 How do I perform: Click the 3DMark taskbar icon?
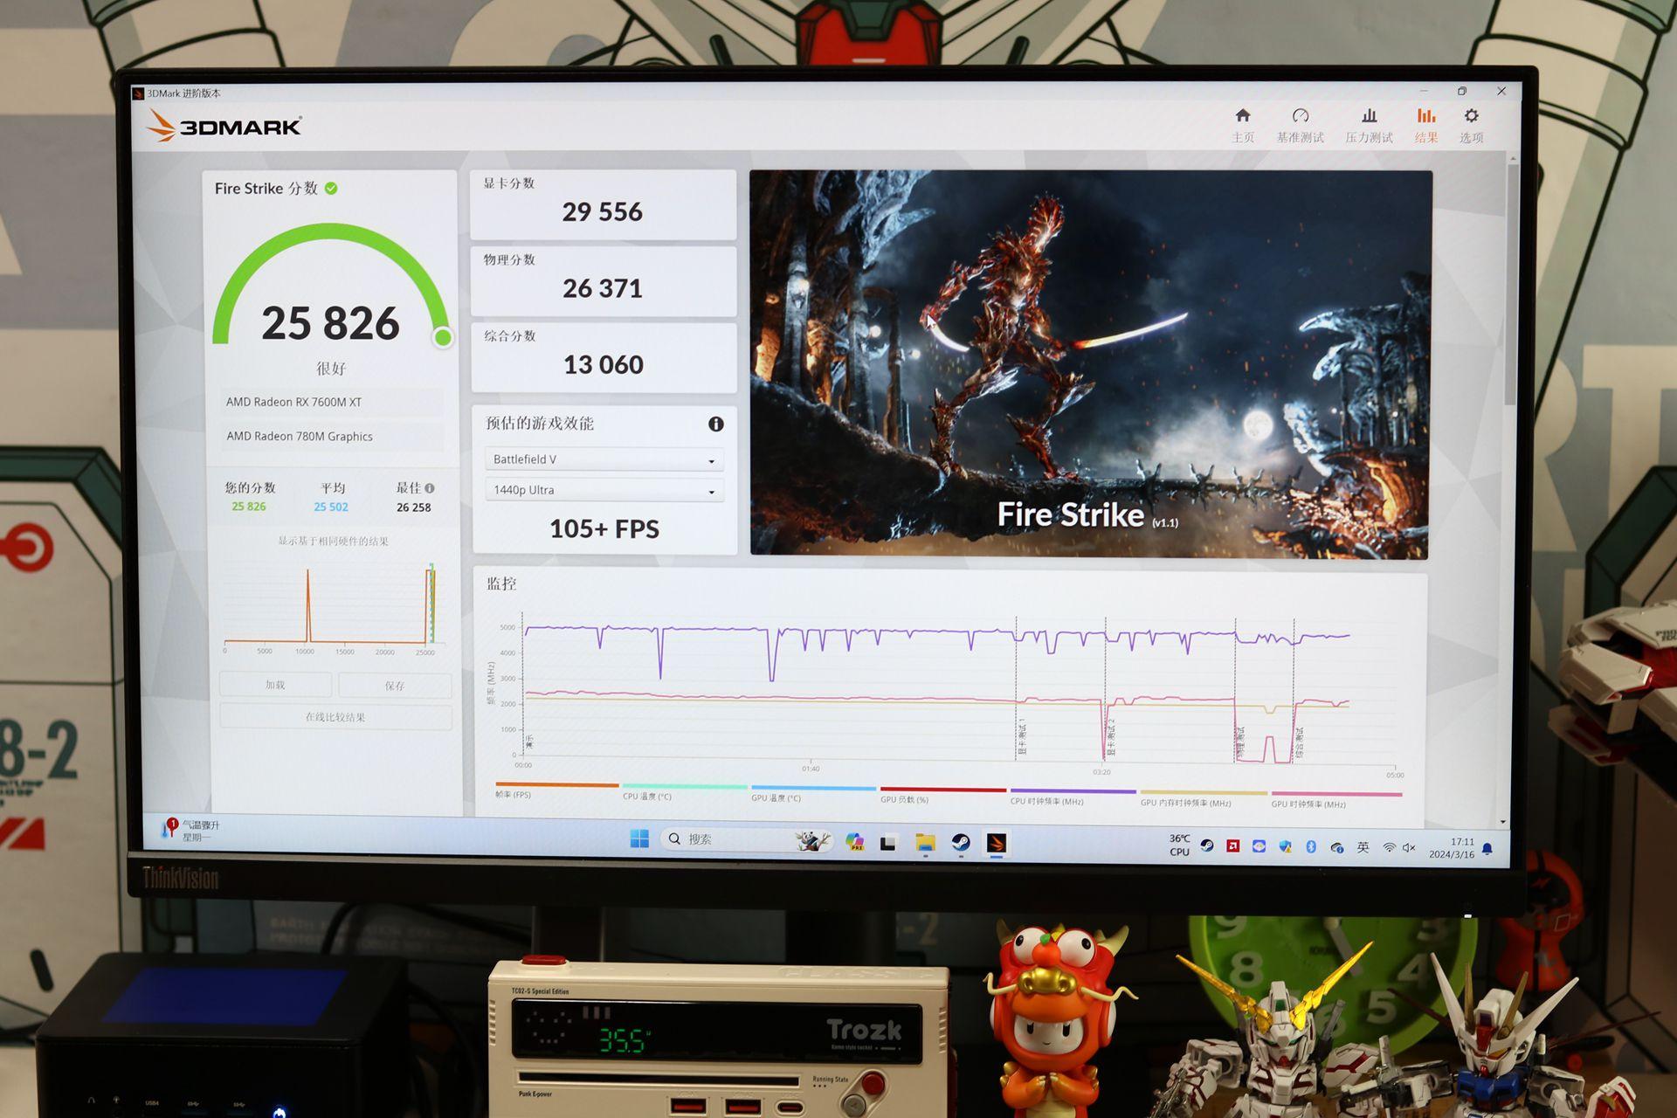[x=997, y=843]
